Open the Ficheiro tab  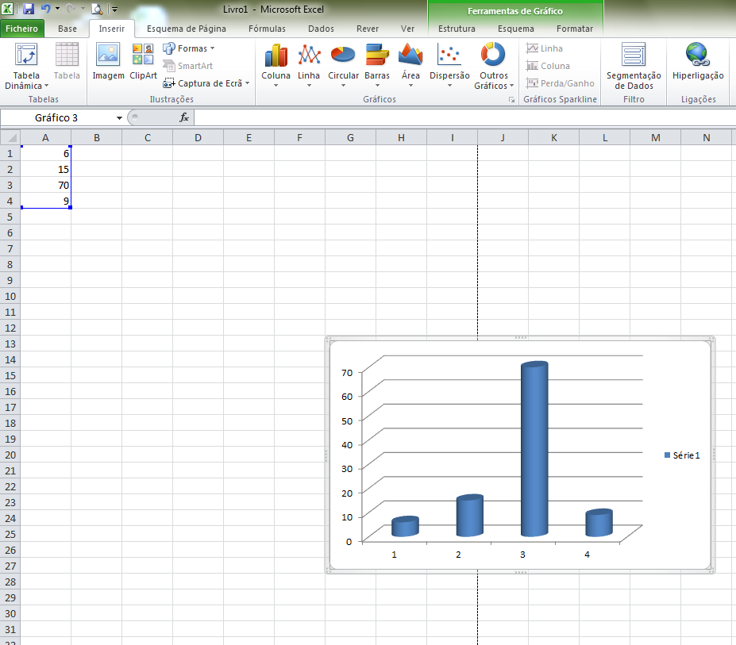coord(22,29)
